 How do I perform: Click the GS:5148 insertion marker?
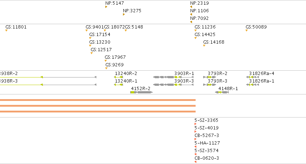pyautogui.click(x=126, y=31)
